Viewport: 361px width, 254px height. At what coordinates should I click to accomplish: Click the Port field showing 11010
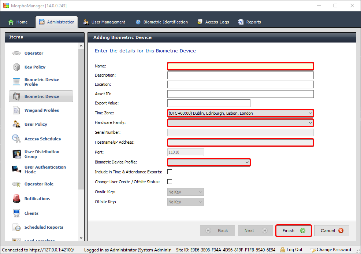pyautogui.click(x=185, y=152)
